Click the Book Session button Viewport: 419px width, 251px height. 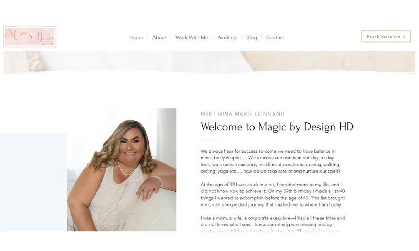point(386,37)
